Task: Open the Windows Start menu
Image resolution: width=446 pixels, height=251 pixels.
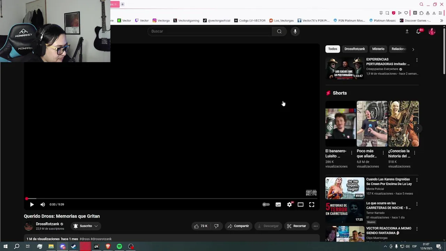Action: pyautogui.click(x=5, y=246)
